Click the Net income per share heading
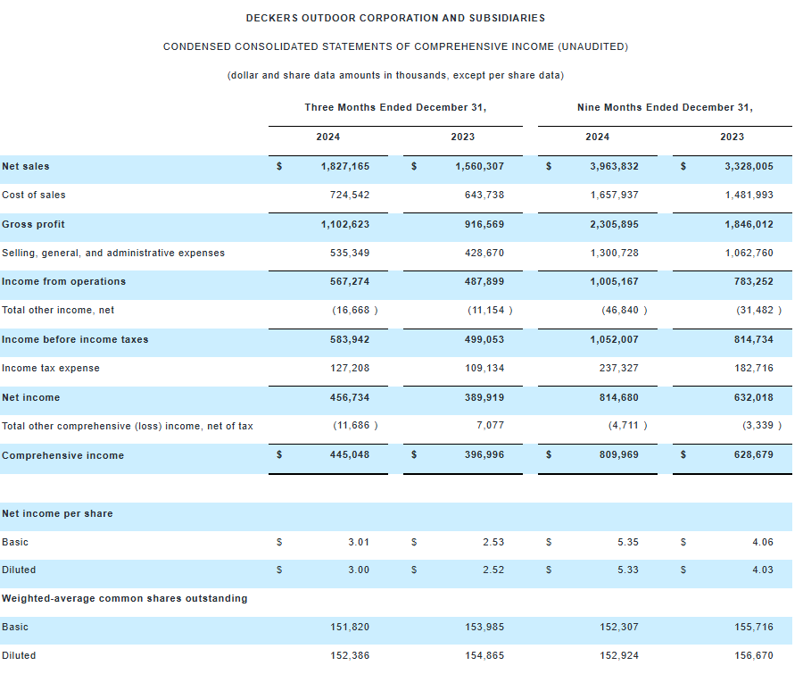This screenshot has height=674, width=803. 57,513
